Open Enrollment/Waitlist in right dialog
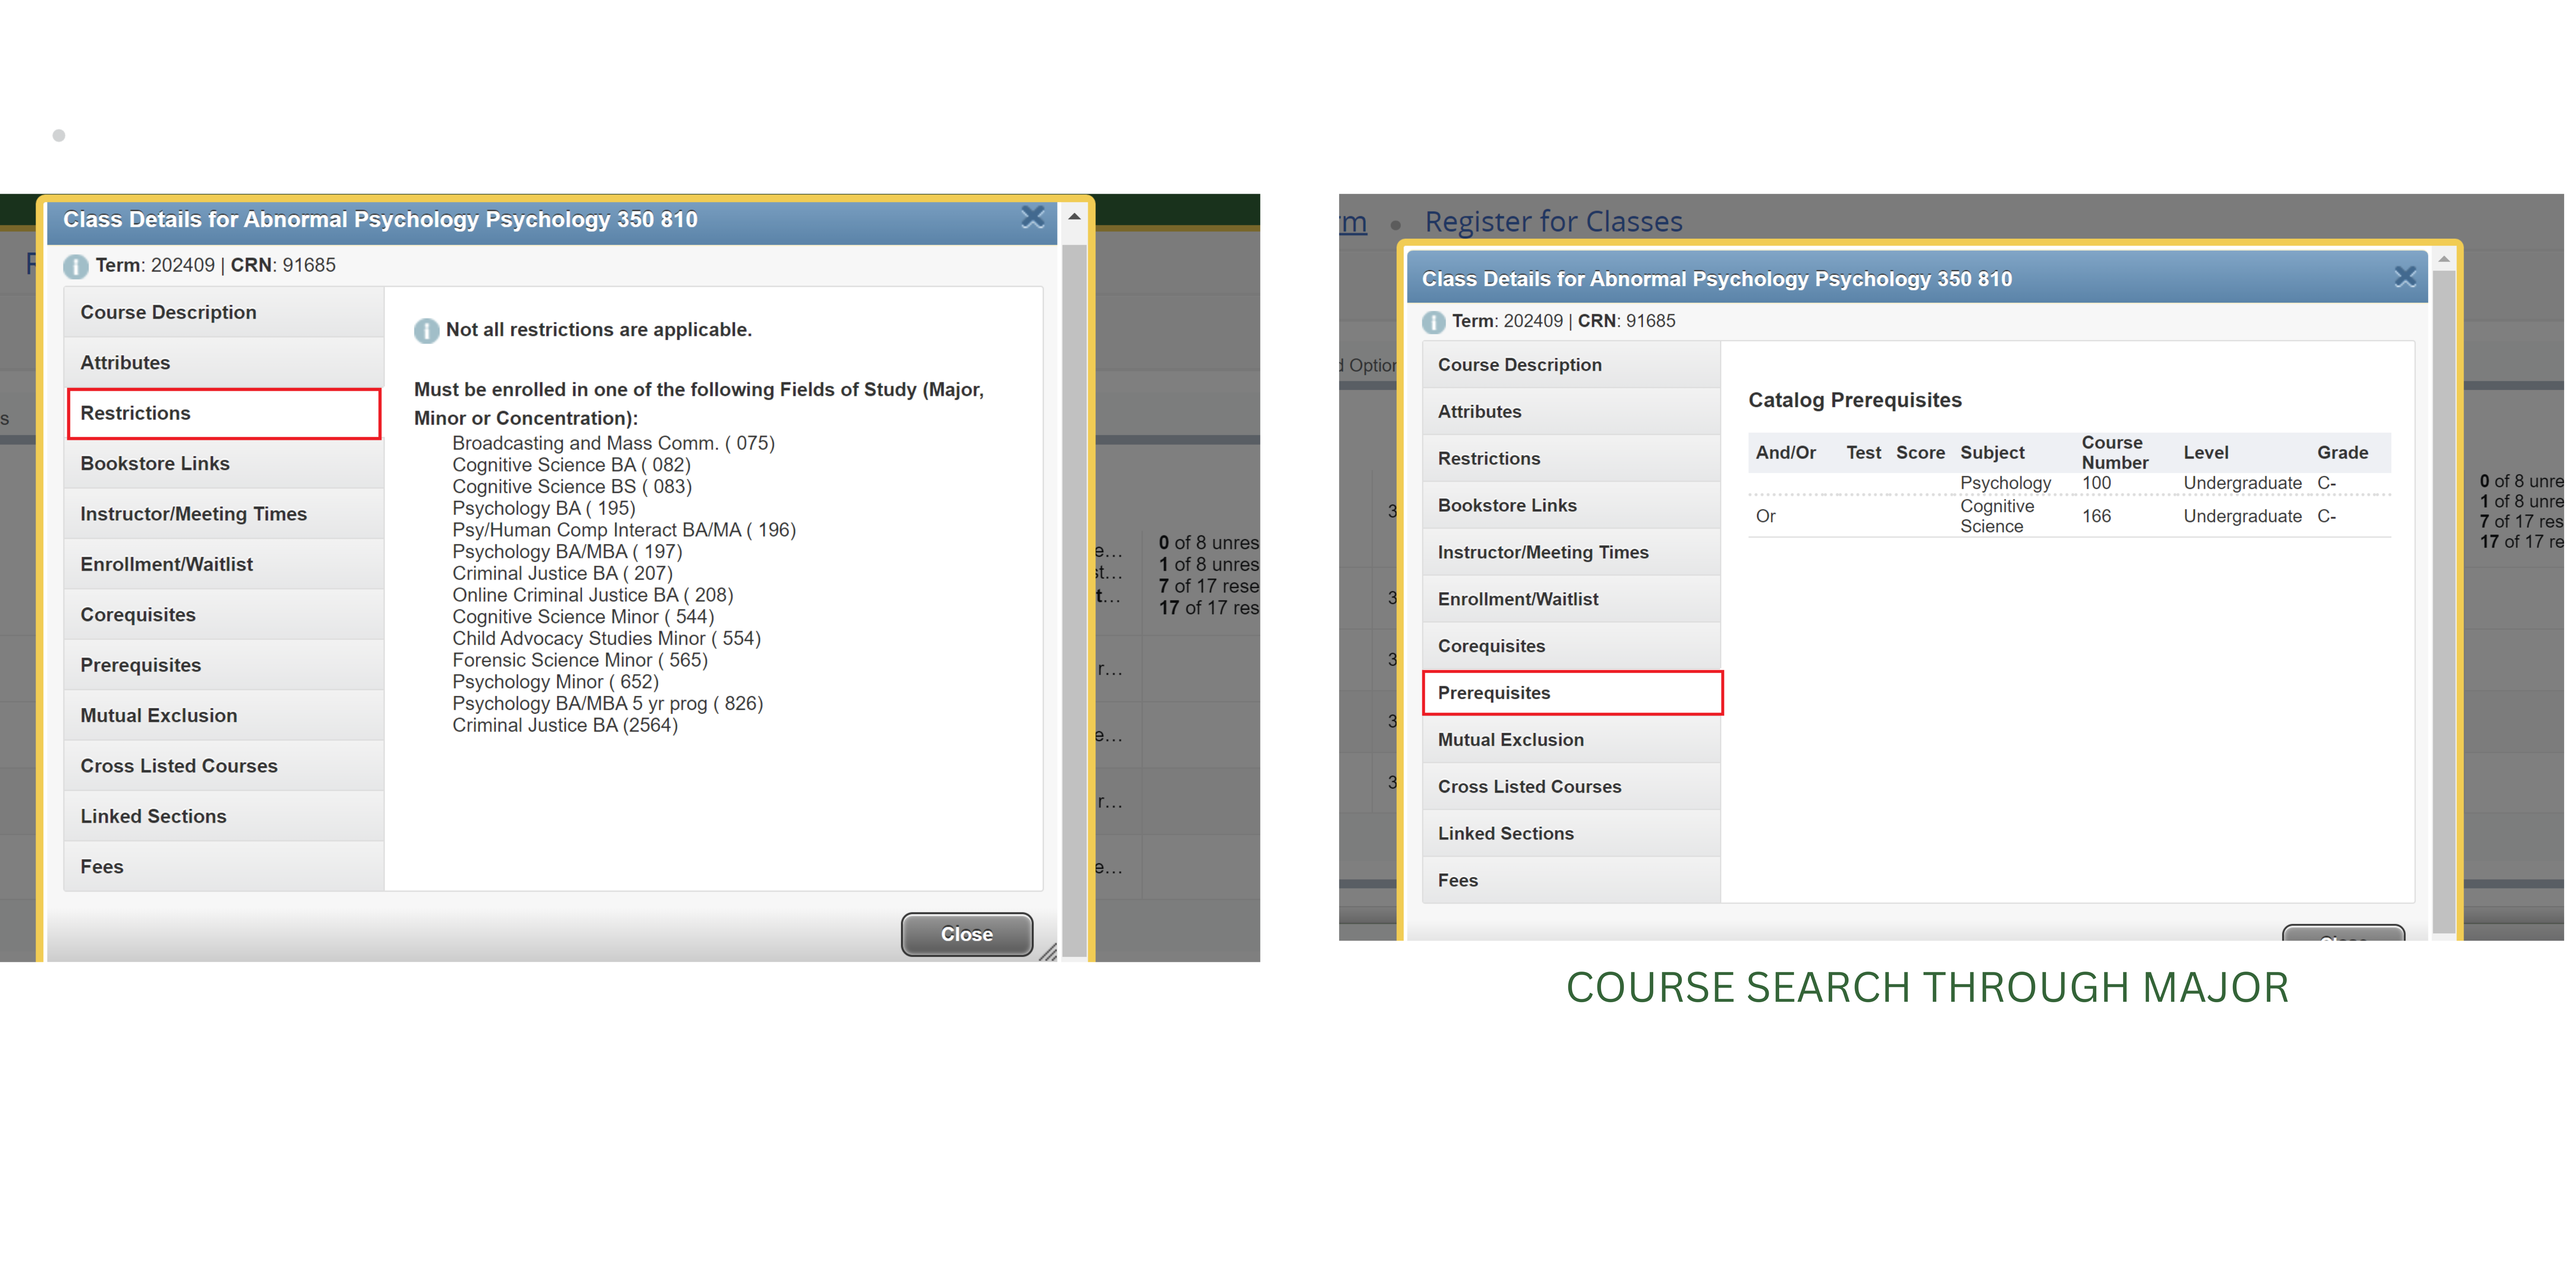 [x=1571, y=599]
